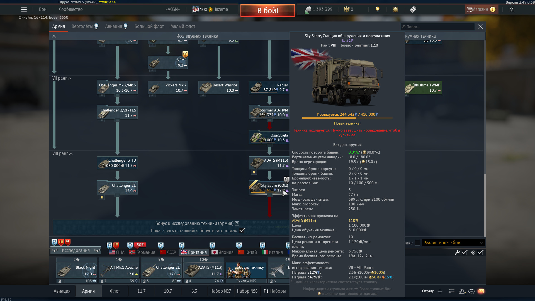Image resolution: width=535 pixels, height=301 pixels.
Task: Switch to the Большой флот tab
Action: tap(149, 26)
